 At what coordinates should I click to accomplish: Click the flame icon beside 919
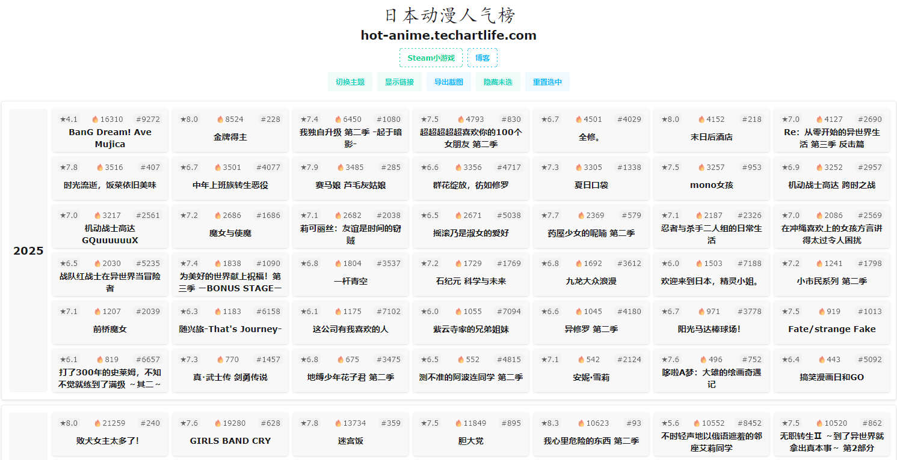pos(822,312)
